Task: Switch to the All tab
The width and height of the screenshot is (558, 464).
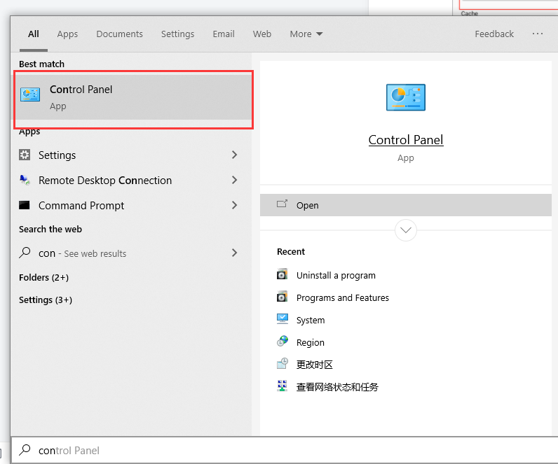Action: 34,34
